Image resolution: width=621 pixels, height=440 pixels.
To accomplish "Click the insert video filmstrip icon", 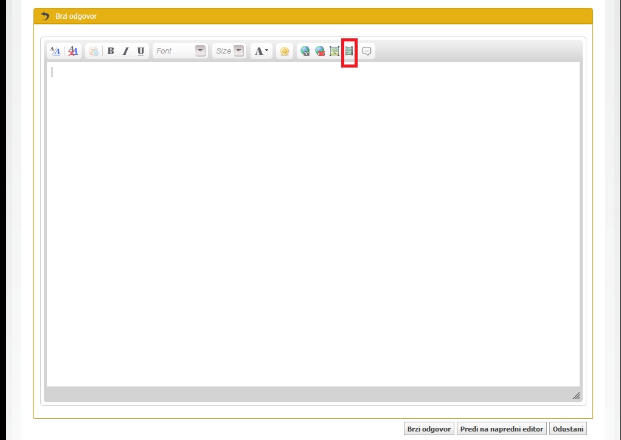I will (349, 51).
